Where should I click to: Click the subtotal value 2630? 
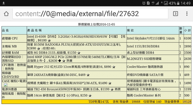click(187, 59)
